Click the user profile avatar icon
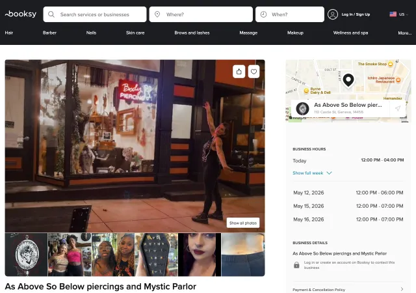The image size is (416, 293). pyautogui.click(x=332, y=14)
